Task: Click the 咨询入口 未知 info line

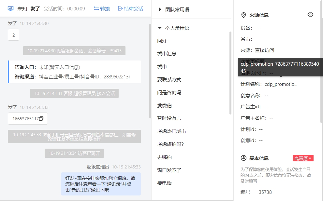Action: click(x=47, y=67)
